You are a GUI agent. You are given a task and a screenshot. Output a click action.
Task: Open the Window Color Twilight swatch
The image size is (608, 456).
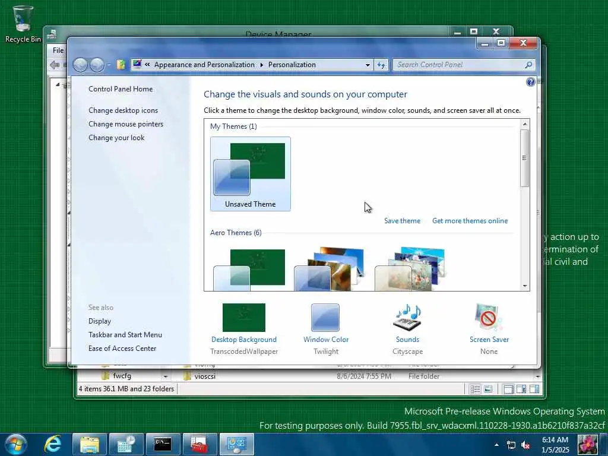click(325, 318)
